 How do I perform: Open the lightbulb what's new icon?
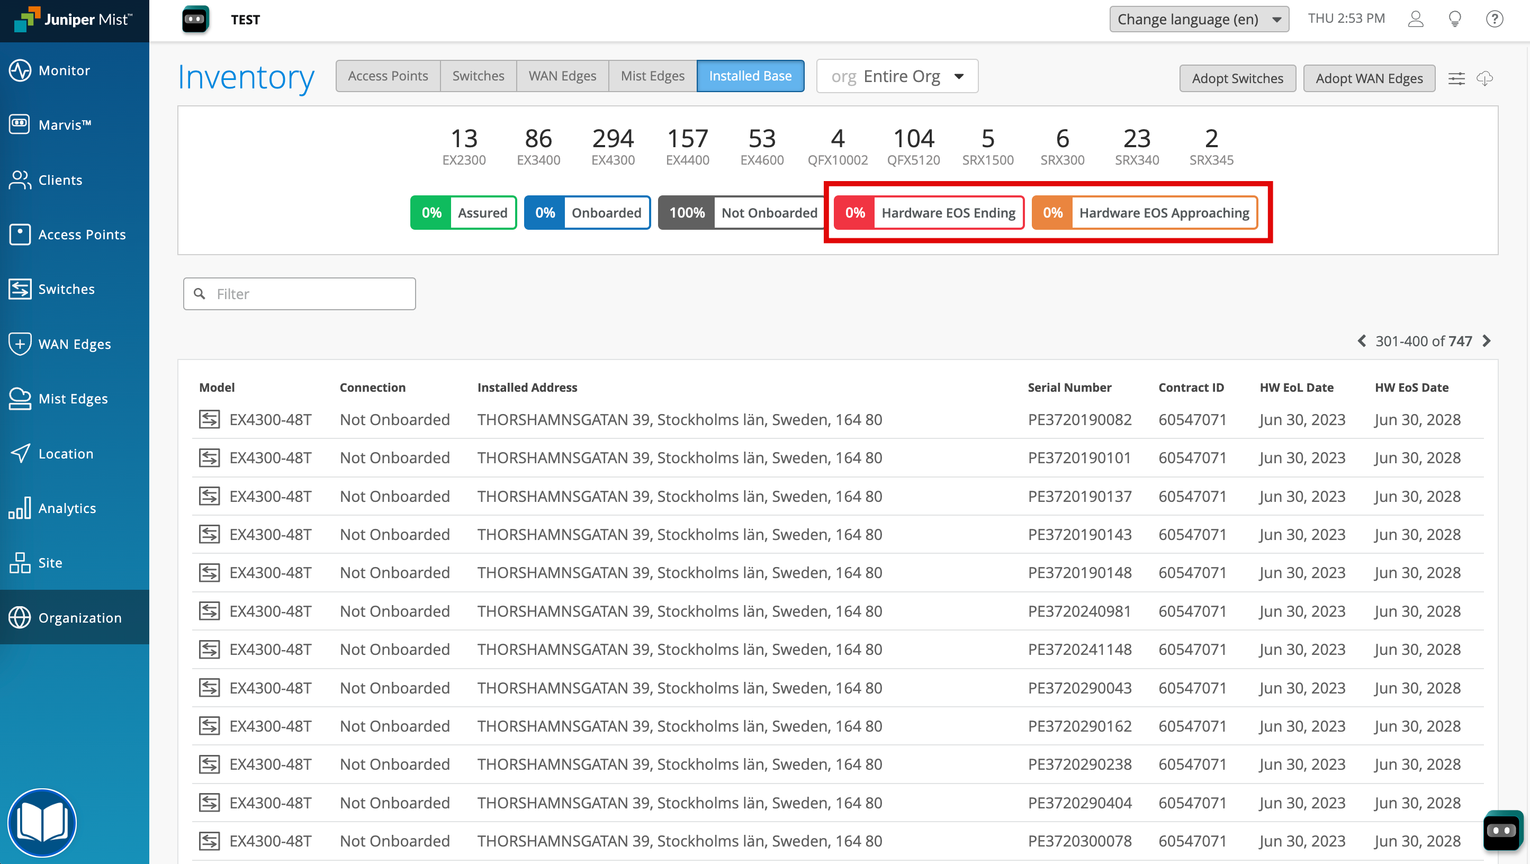click(x=1455, y=20)
